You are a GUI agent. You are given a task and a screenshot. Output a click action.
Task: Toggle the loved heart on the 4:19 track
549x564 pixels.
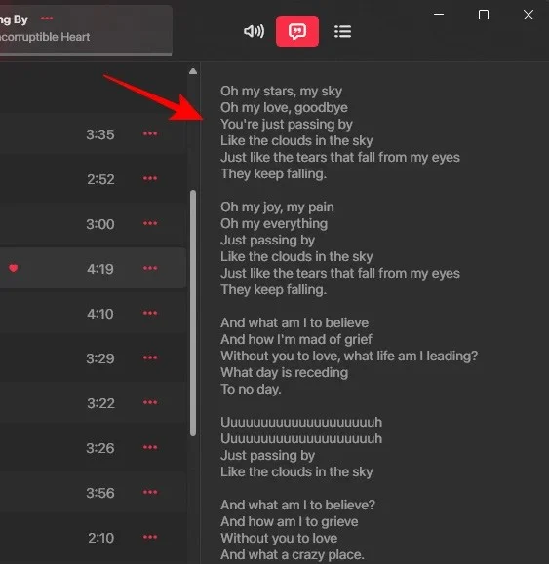tap(14, 268)
